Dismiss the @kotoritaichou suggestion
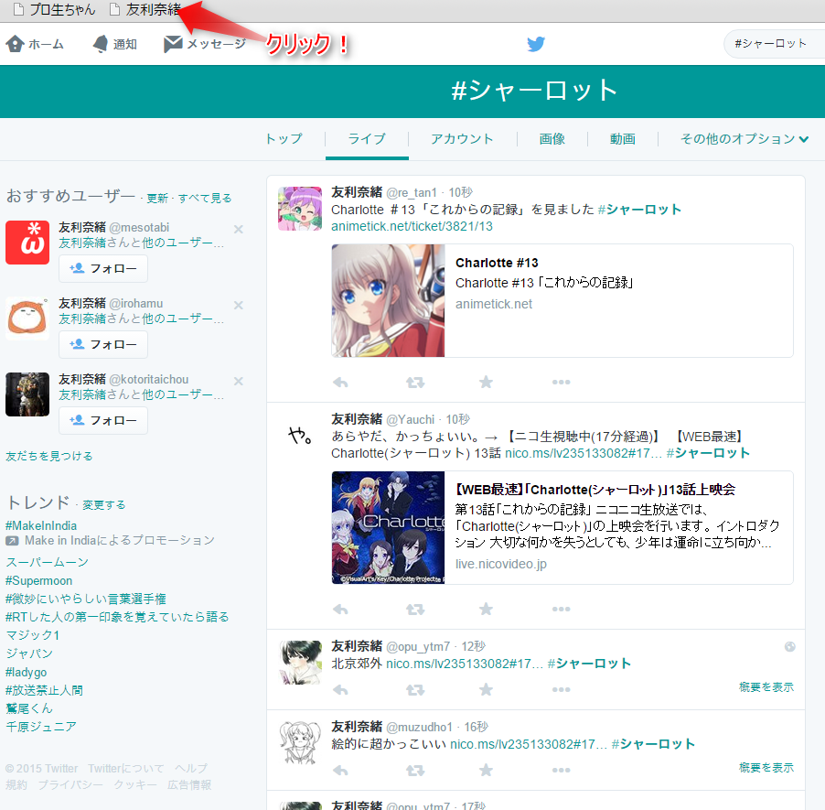The height and width of the screenshot is (810, 825). pyautogui.click(x=239, y=381)
